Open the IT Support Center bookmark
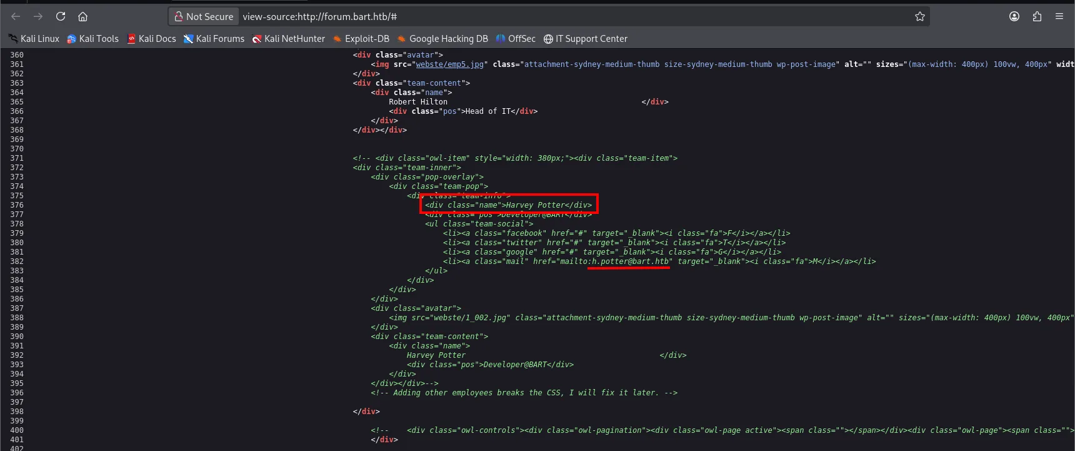The height and width of the screenshot is (451, 1075). pos(585,39)
